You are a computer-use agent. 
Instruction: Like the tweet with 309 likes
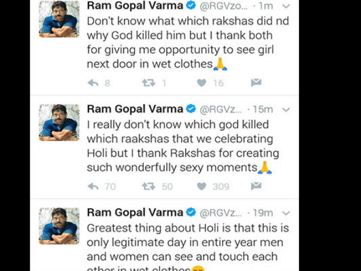click(202, 187)
